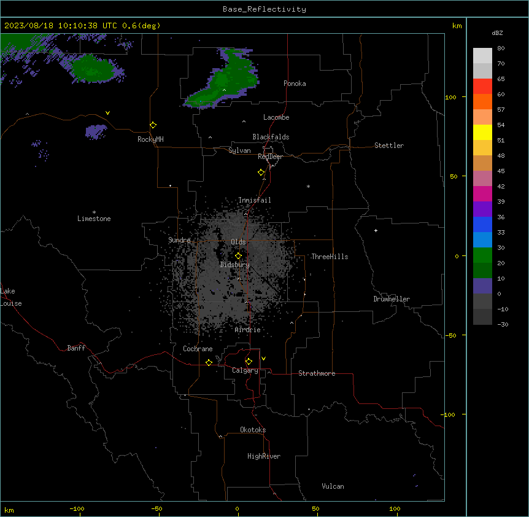This screenshot has height=517, width=529.
Task: Click the Vulcan label
Action: [x=333, y=486]
